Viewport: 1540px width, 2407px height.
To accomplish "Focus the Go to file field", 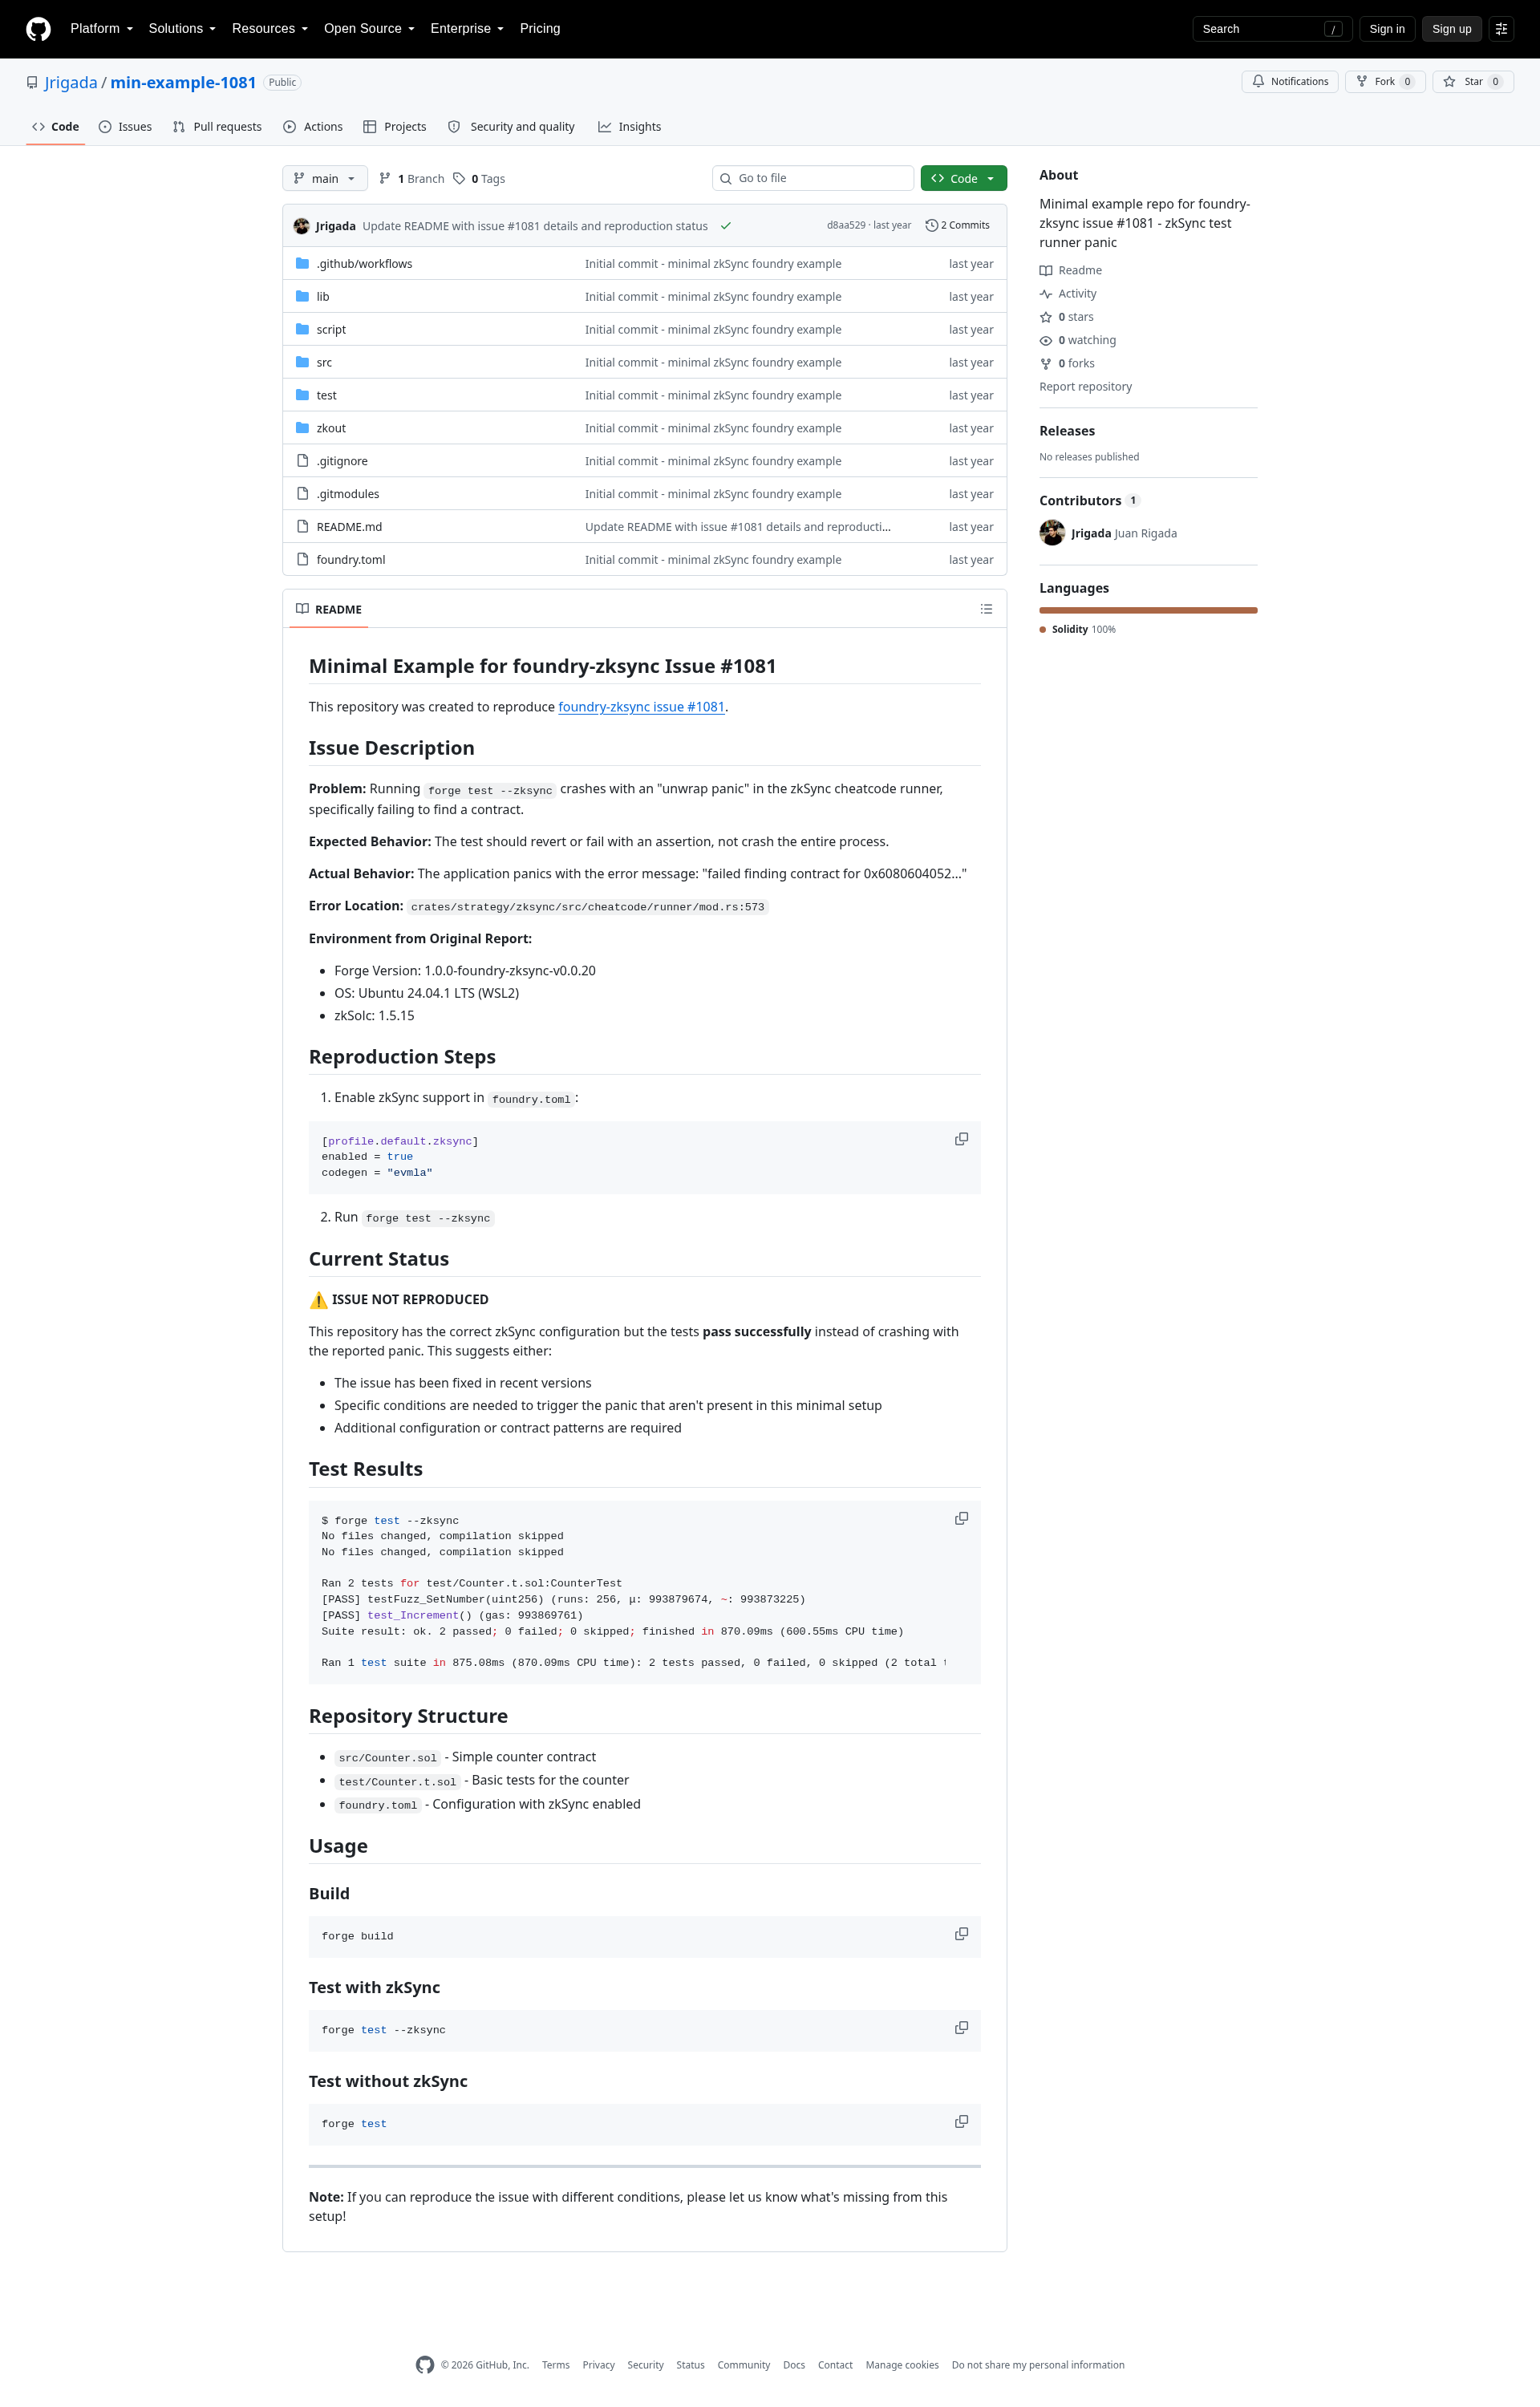I will point(813,178).
